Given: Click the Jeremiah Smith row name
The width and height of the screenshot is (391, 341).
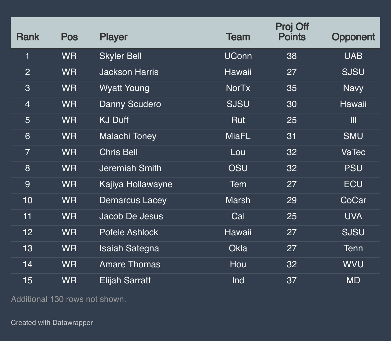Looking at the screenshot, I should (130, 168).
